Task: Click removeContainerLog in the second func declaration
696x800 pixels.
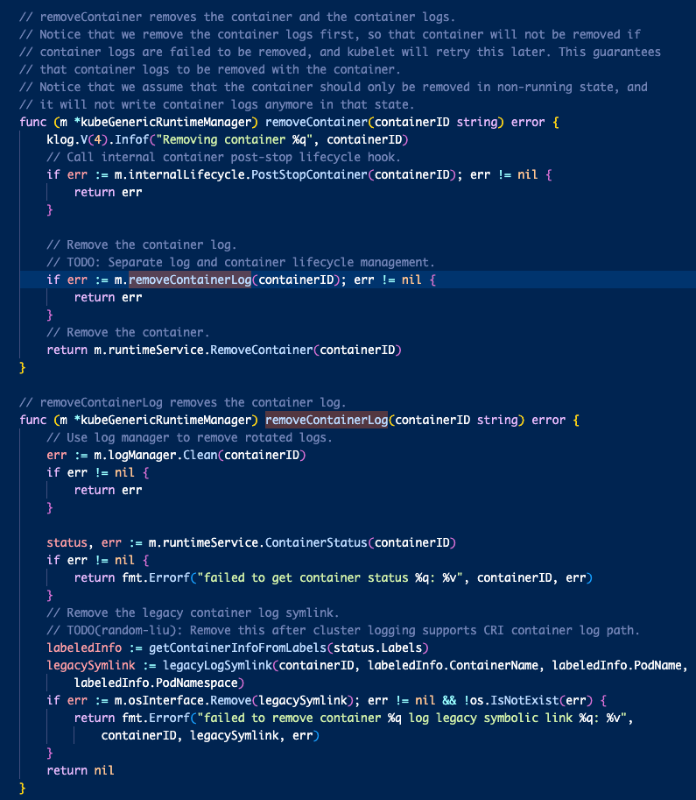Action: coord(326,420)
